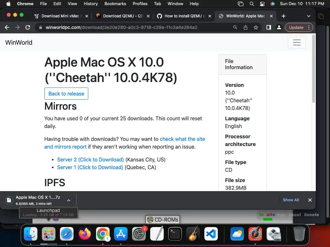Share this page from address bar
Image resolution: width=330 pixels, height=247 pixels.
(x=245, y=28)
